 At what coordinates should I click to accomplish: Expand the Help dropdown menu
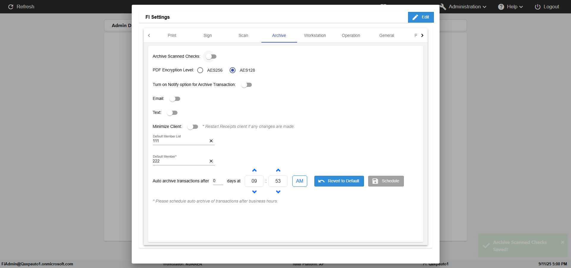(x=511, y=7)
